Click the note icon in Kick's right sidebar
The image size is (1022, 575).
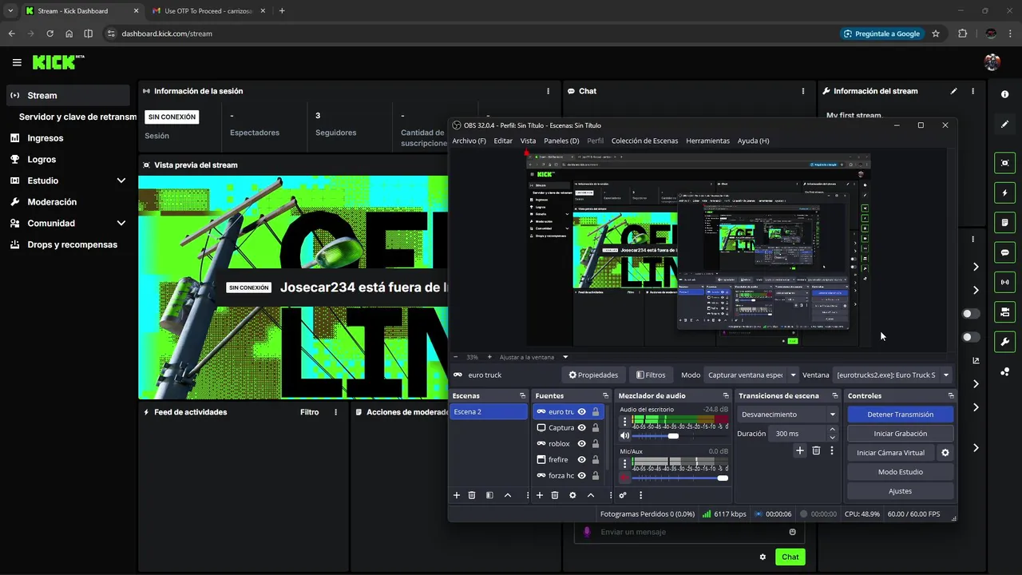(x=1004, y=222)
